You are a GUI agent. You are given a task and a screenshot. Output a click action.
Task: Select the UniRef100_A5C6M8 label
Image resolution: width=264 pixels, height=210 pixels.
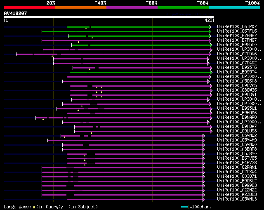237,81
